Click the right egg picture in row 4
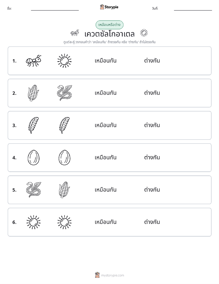Image resolution: width=219 pixels, height=284 pixels. pyautogui.click(x=65, y=158)
